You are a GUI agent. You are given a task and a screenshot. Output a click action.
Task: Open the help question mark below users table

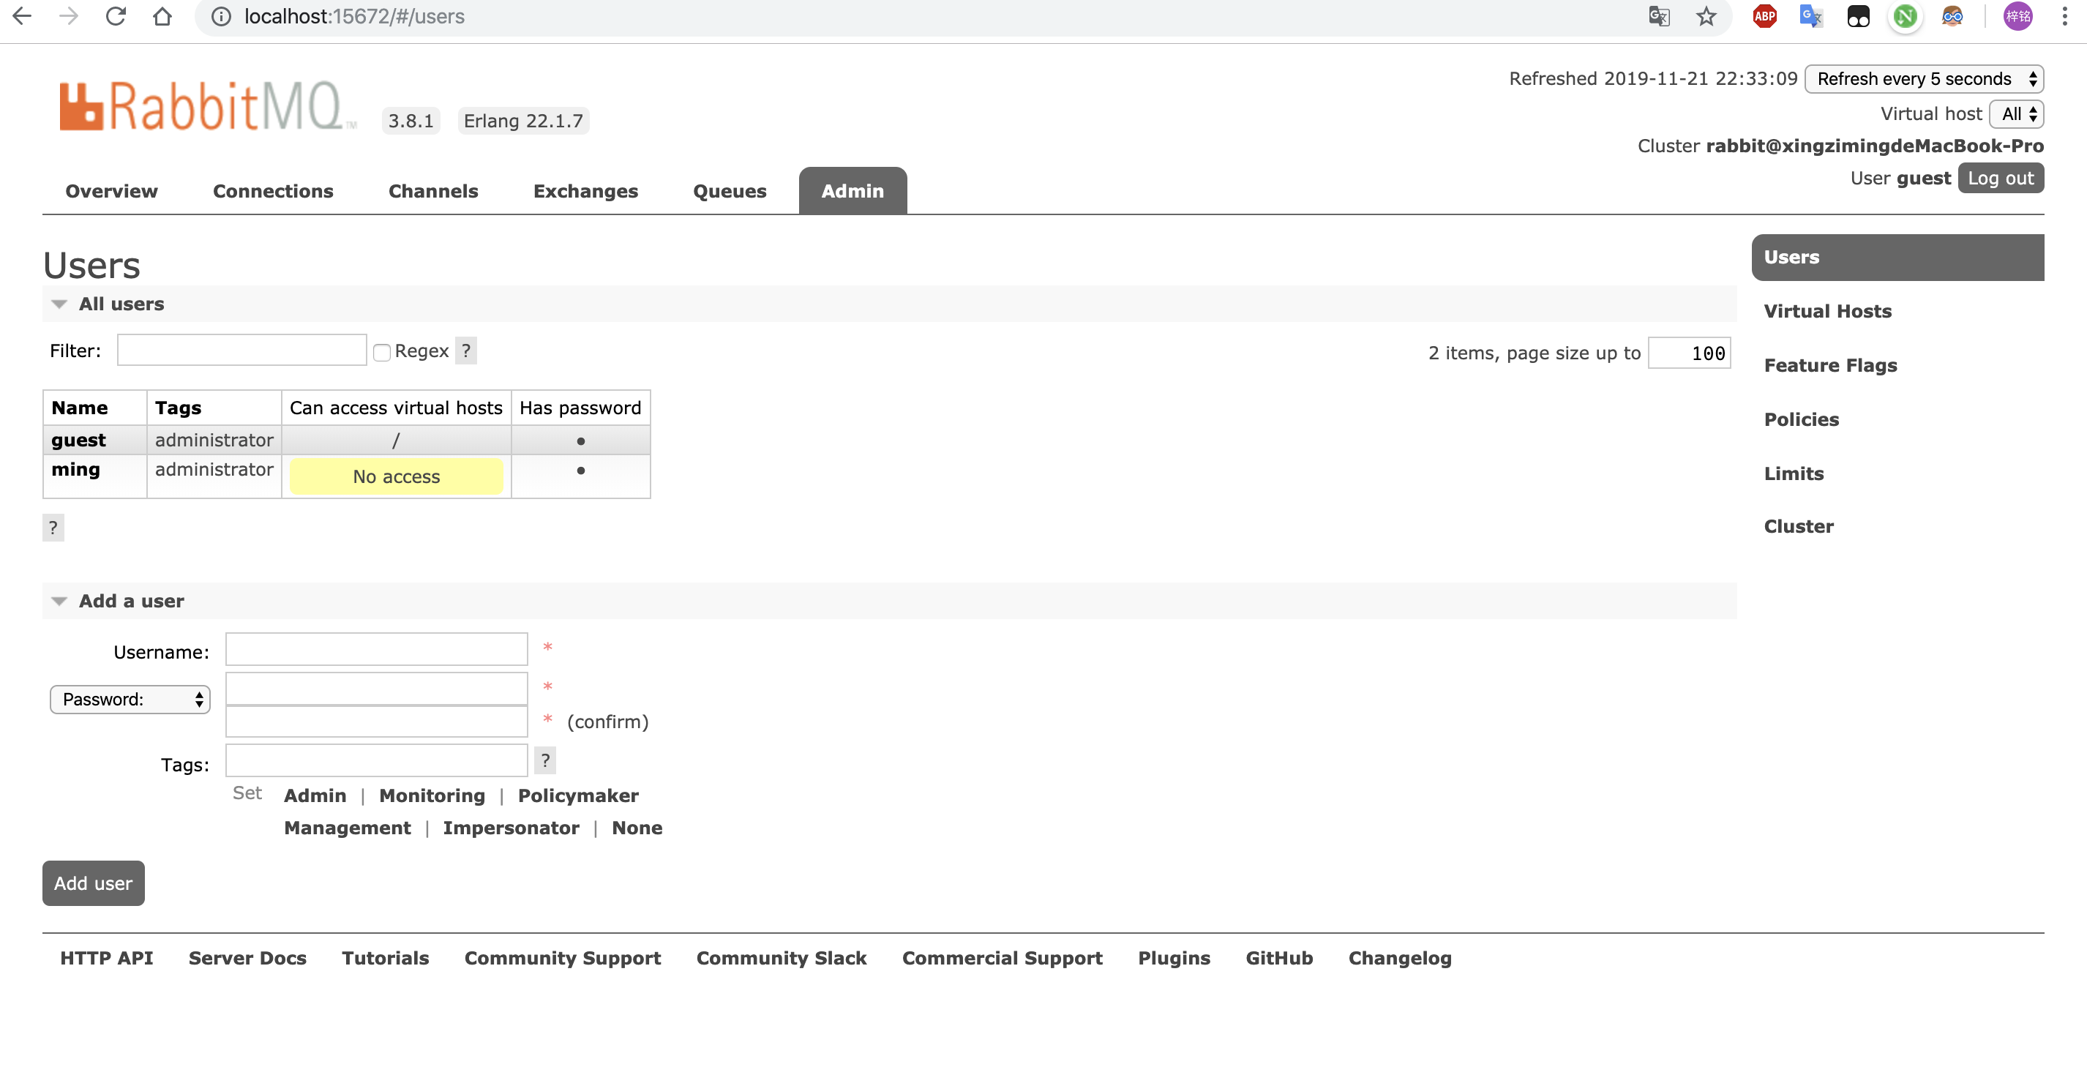click(x=53, y=528)
